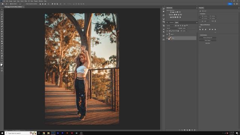The width and height of the screenshot is (240, 135).
Task: Add a Hue/Saturation adjustment
Action: coord(170,15)
